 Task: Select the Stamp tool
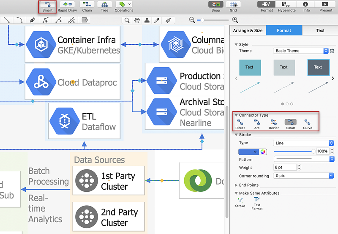click(x=147, y=20)
